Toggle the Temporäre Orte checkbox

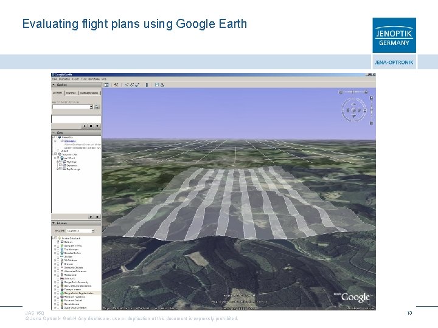(55, 154)
